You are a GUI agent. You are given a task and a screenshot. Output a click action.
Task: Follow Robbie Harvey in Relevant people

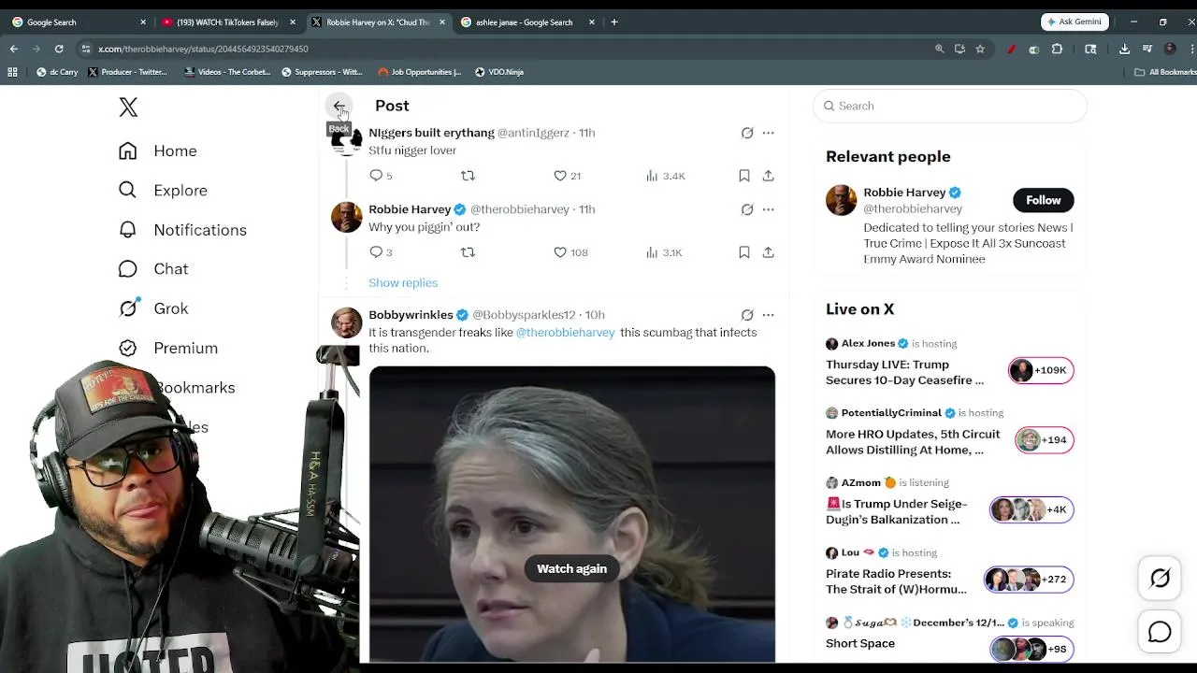[x=1043, y=200]
